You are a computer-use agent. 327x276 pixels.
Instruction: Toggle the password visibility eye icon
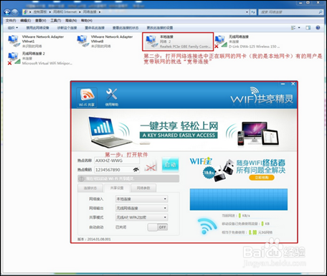coord(136,170)
